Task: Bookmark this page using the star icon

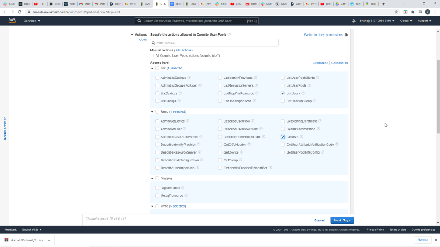Action: click(x=396, y=12)
